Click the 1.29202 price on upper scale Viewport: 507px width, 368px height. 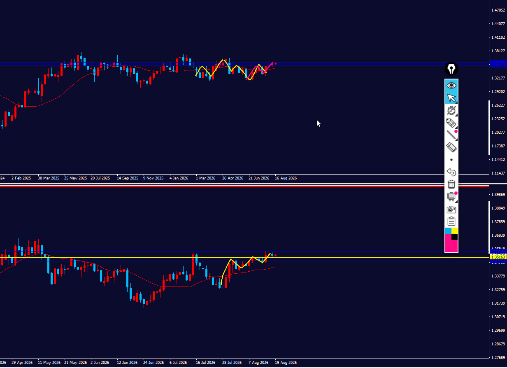click(x=498, y=92)
